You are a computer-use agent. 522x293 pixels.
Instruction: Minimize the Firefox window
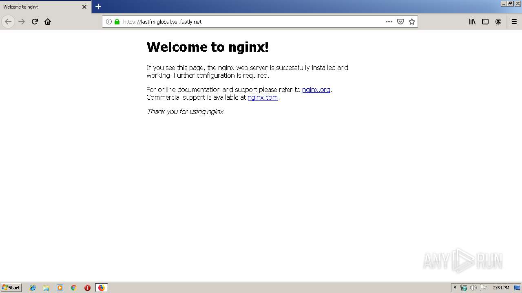(504, 3)
